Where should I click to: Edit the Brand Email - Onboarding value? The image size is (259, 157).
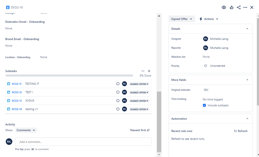pos(9,46)
